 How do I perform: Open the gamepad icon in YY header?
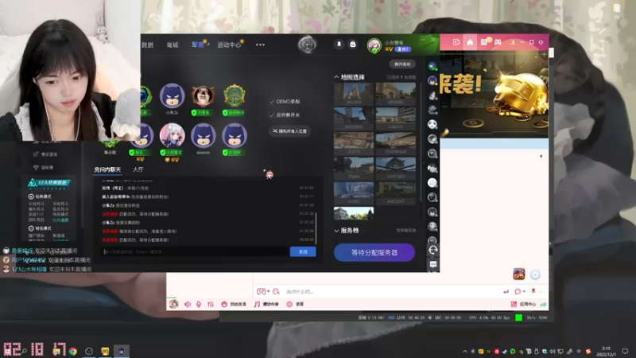point(498,42)
